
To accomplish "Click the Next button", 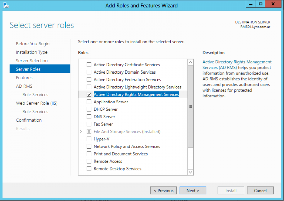I will point(193,191).
